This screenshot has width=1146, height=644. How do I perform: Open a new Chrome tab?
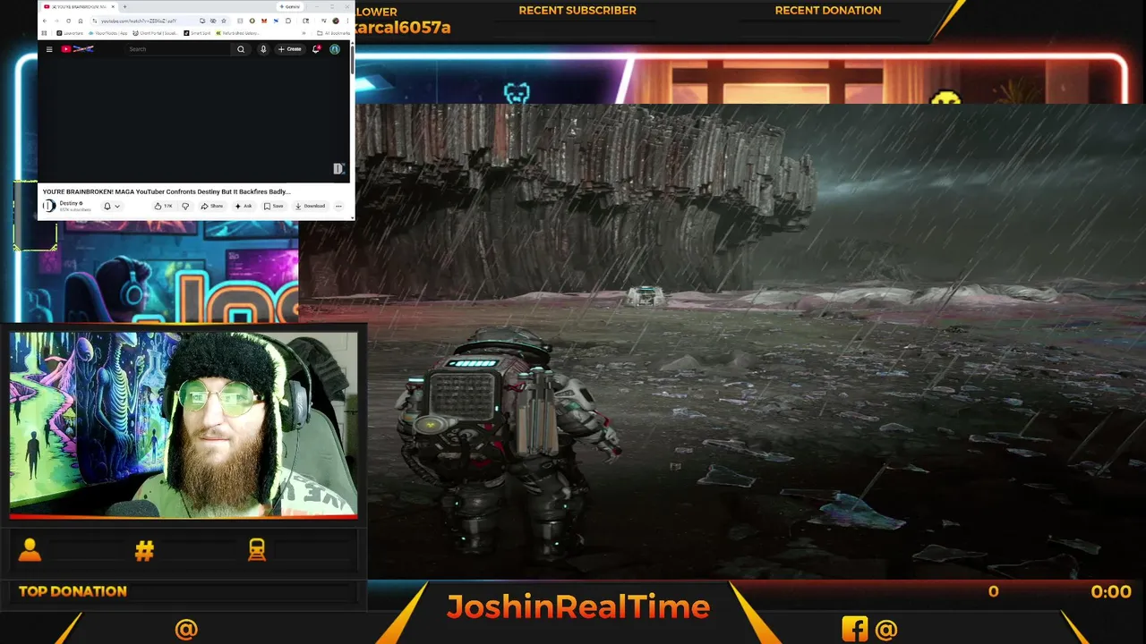point(124,6)
